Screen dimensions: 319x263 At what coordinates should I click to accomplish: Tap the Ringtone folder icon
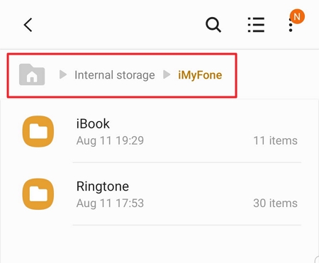coord(38,194)
